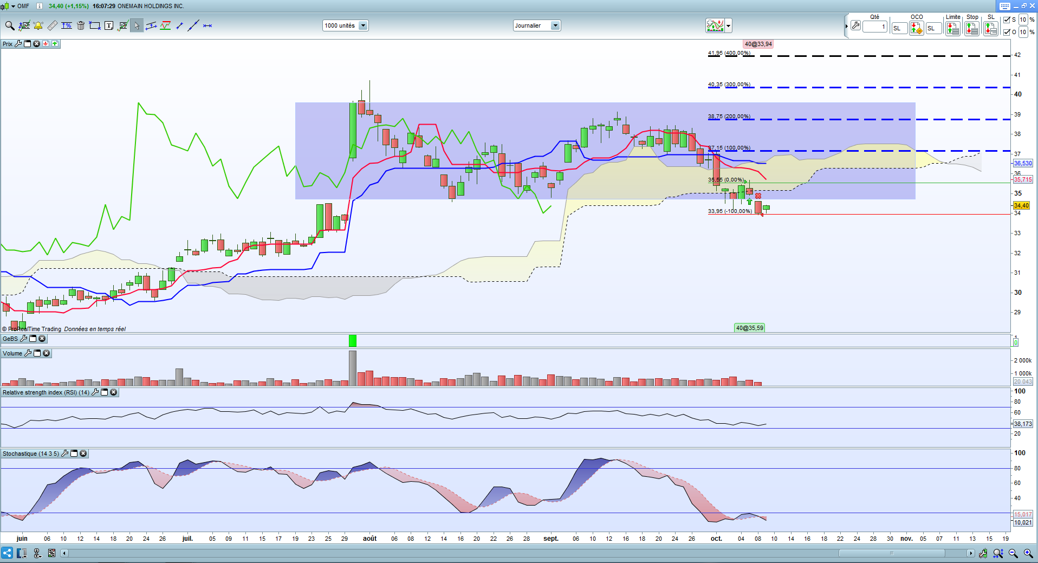The width and height of the screenshot is (1038, 563).
Task: Expand the chart style dropdown arrow
Action: tap(728, 25)
